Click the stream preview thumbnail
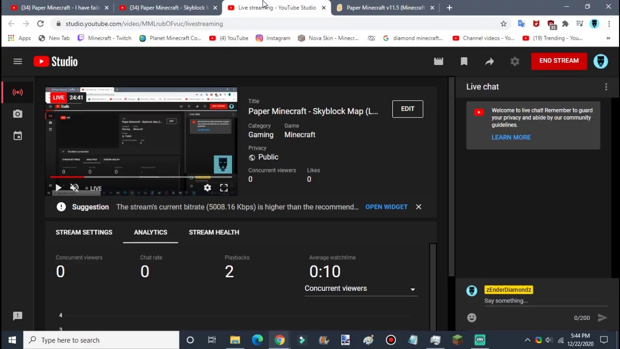620x349 pixels. 141,142
